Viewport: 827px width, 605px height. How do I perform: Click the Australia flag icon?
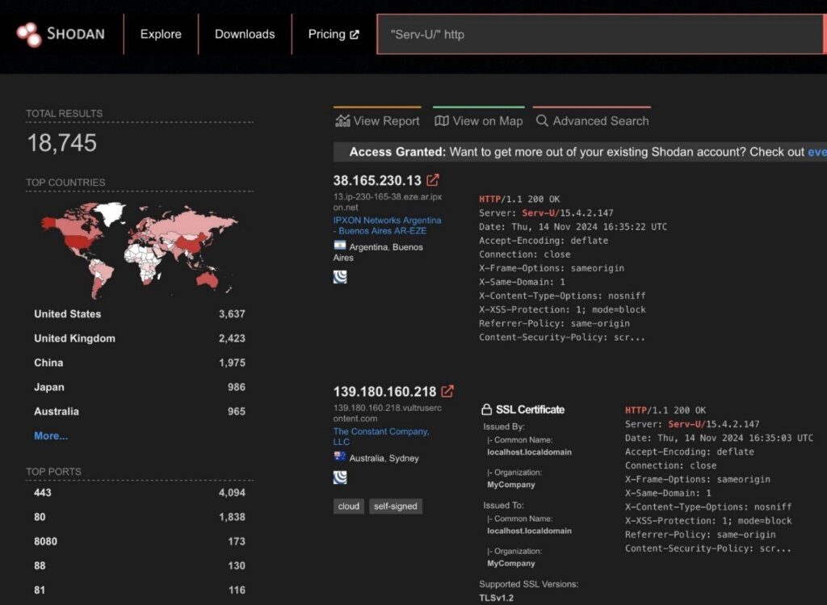click(340, 456)
